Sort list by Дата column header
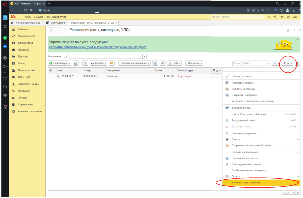This screenshot has width=303, height=198. coord(68,70)
